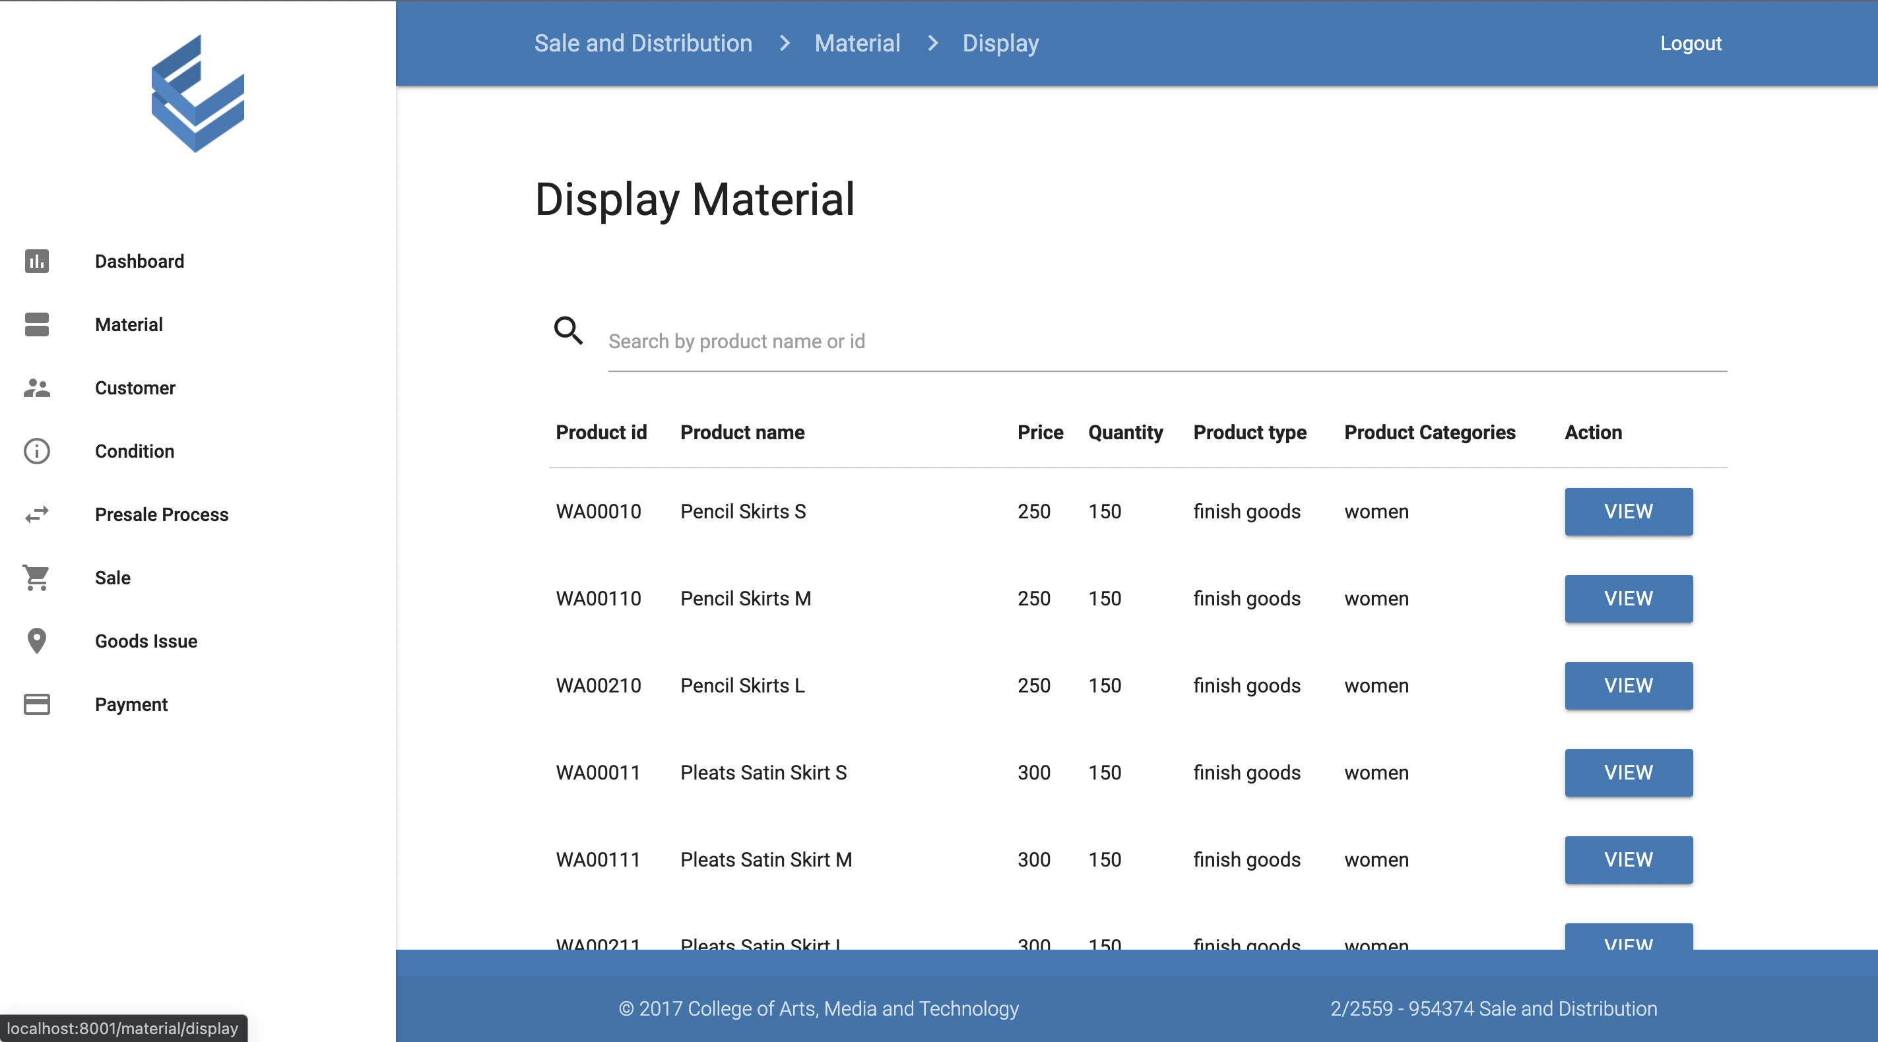Click finish goods in WA00210 row
This screenshot has height=1042, width=1878.
point(1247,686)
